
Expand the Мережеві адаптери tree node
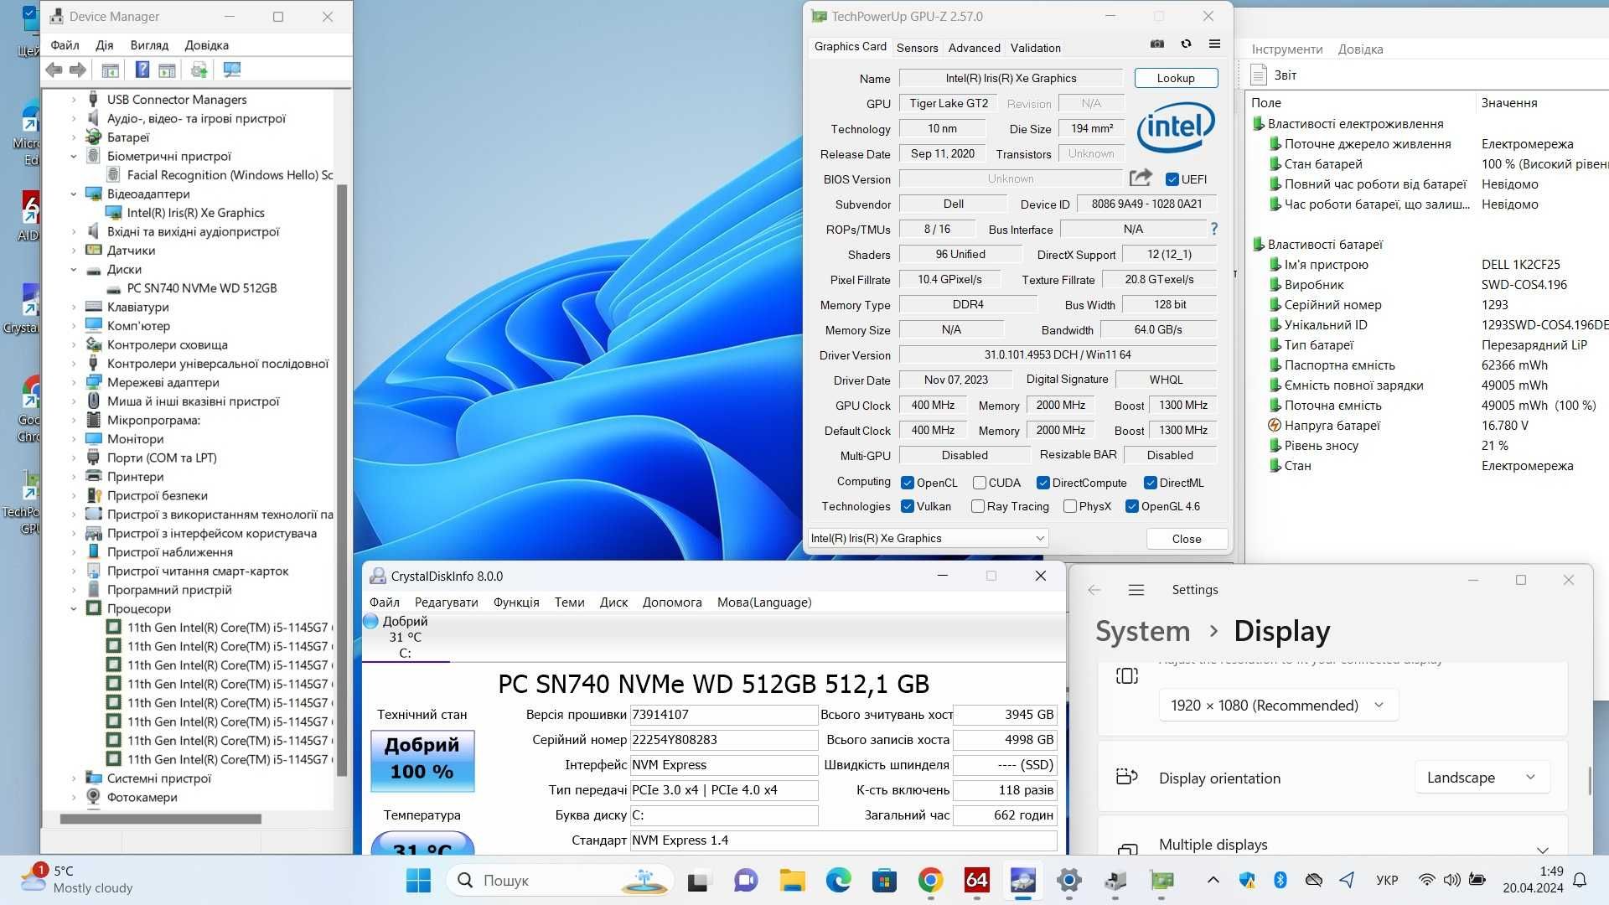coord(74,383)
